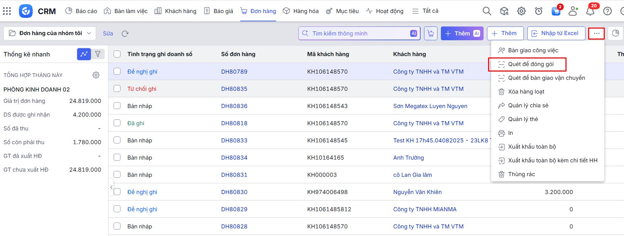The image size is (624, 236).
Task: Open the app launcher grid icon
Action: [x=7, y=11]
